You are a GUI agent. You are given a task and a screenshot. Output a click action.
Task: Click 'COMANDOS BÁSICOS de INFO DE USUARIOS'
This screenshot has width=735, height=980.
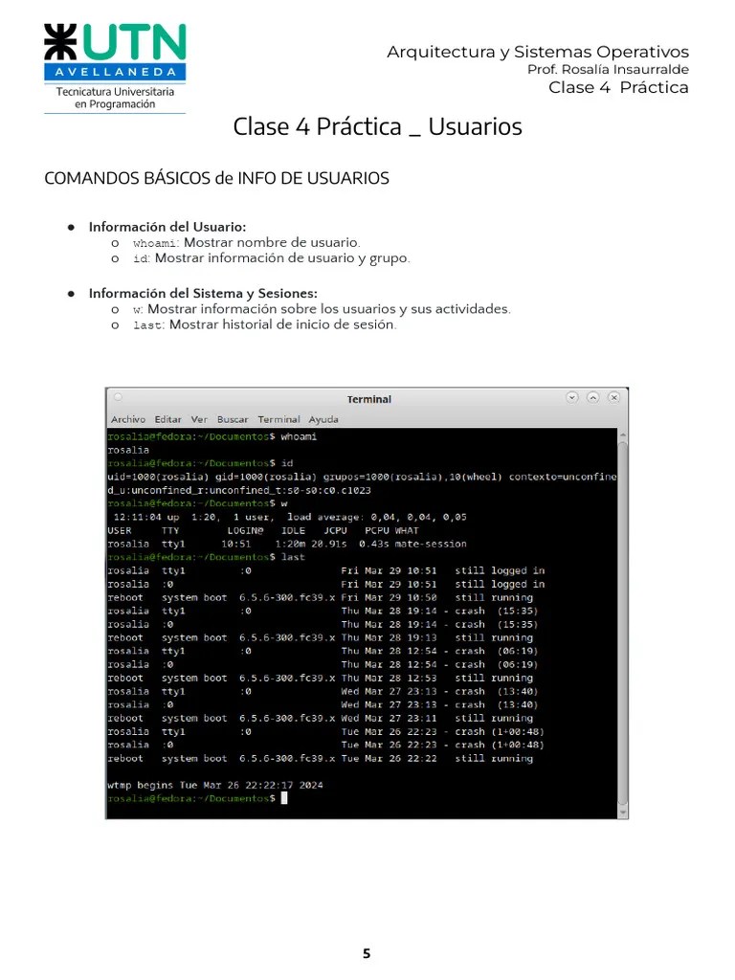[216, 179]
